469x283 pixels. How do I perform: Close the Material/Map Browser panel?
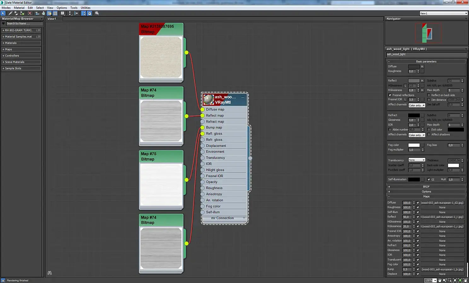click(x=41, y=19)
